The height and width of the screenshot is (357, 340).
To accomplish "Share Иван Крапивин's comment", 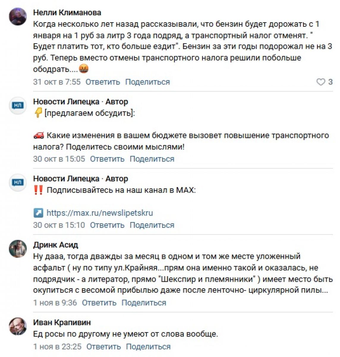I will pyautogui.click(x=148, y=347).
